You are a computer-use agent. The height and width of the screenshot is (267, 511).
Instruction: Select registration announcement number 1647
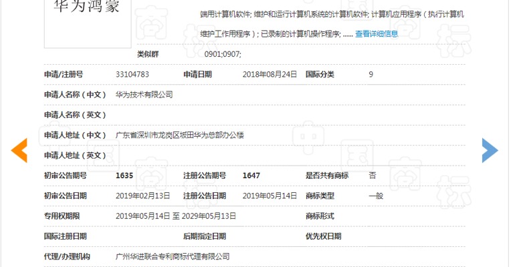pos(251,176)
